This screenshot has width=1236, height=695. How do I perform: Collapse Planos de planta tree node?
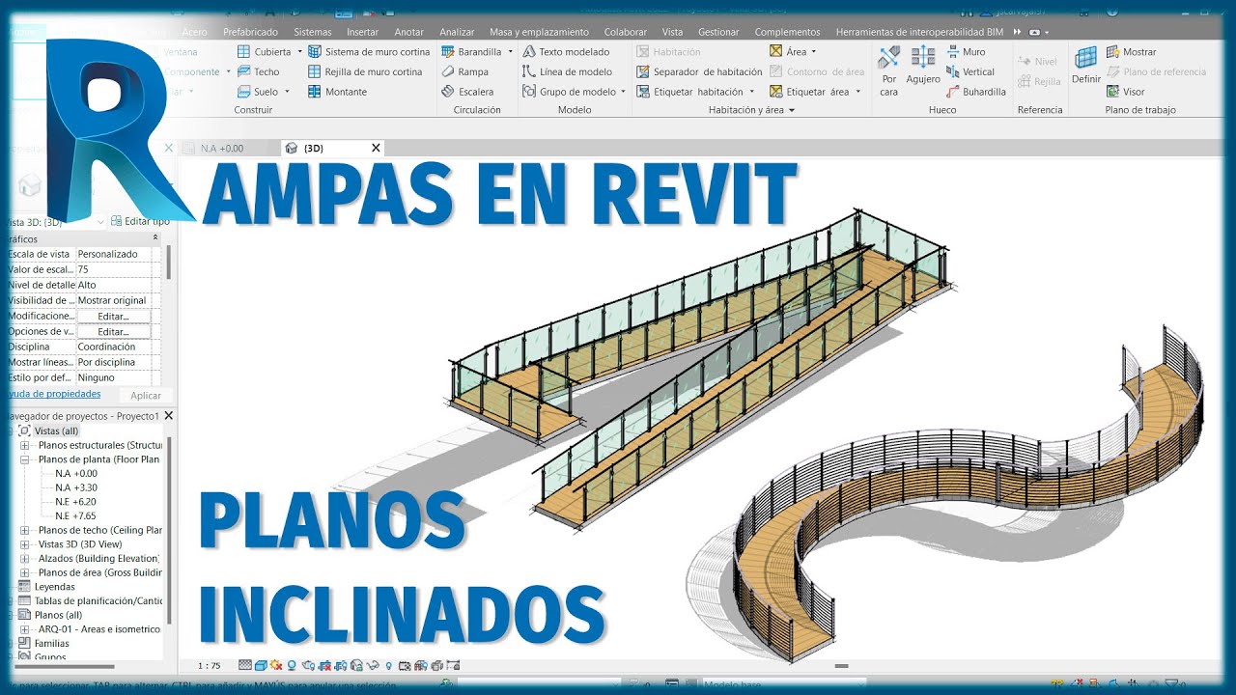[25, 459]
